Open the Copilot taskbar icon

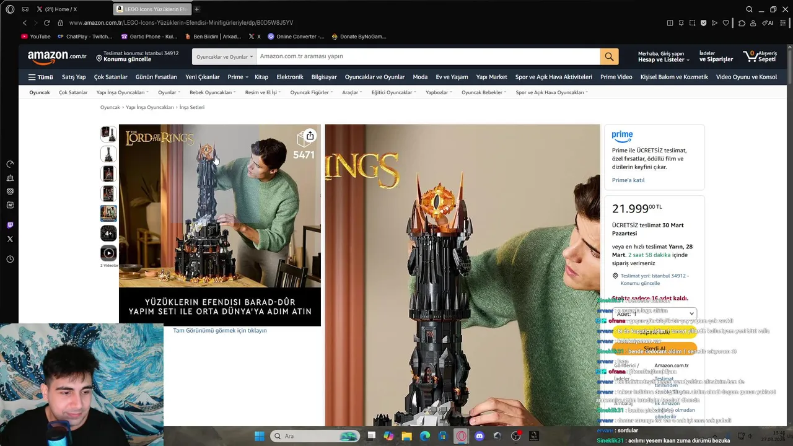click(388, 436)
